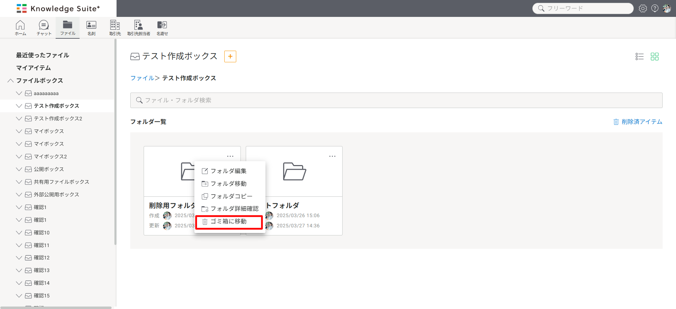Open the help question mark icon
Viewport: 676px width, 309px height.
[x=655, y=8]
